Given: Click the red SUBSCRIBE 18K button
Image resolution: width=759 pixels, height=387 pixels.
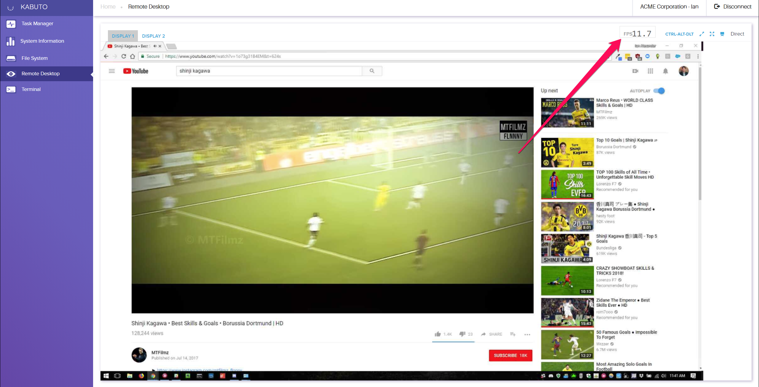Looking at the screenshot, I should pos(510,355).
